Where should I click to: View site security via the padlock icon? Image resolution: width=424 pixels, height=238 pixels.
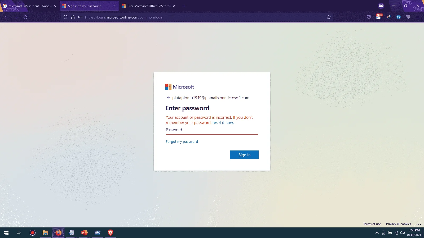[x=73, y=17]
